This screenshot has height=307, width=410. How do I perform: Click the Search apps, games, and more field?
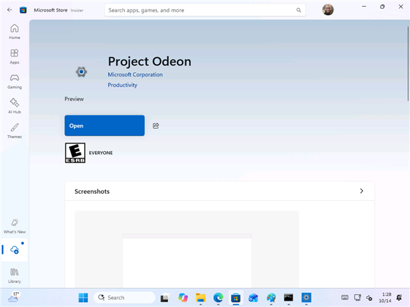tap(205, 10)
